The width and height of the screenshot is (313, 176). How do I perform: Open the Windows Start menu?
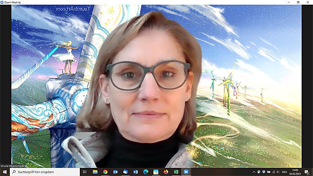click(5, 172)
